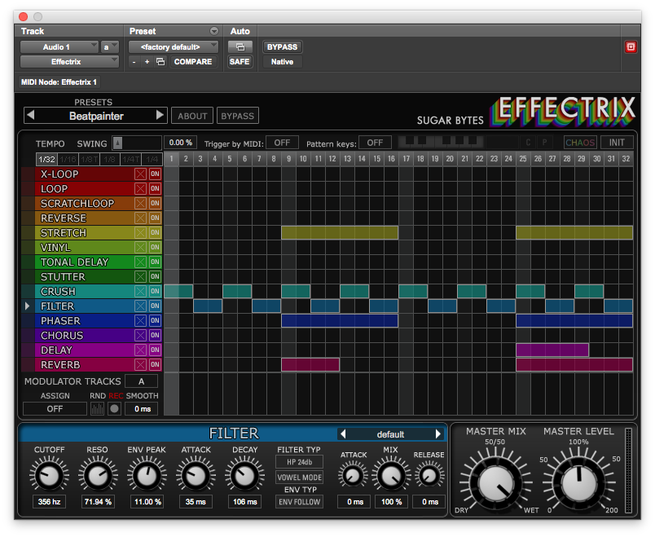Open the Audio 1 track dropdown
The image size is (655, 537).
(59, 47)
